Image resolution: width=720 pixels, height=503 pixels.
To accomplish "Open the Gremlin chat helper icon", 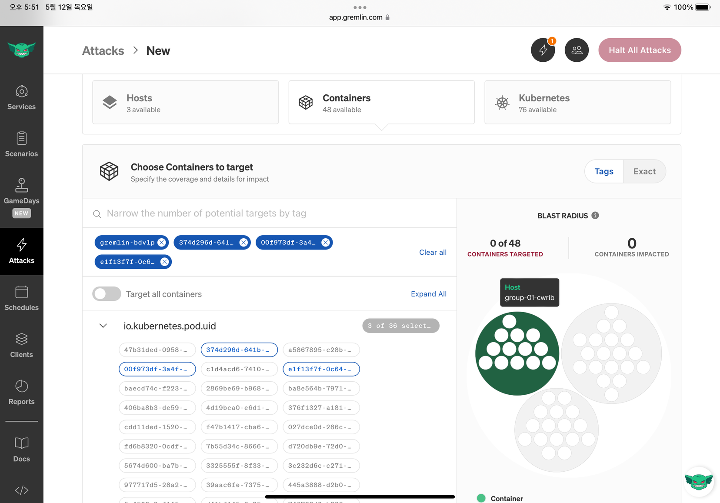I will tap(698, 482).
